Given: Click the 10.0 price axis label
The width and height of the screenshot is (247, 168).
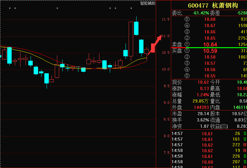Looking at the screenshot, I should point(166,69).
